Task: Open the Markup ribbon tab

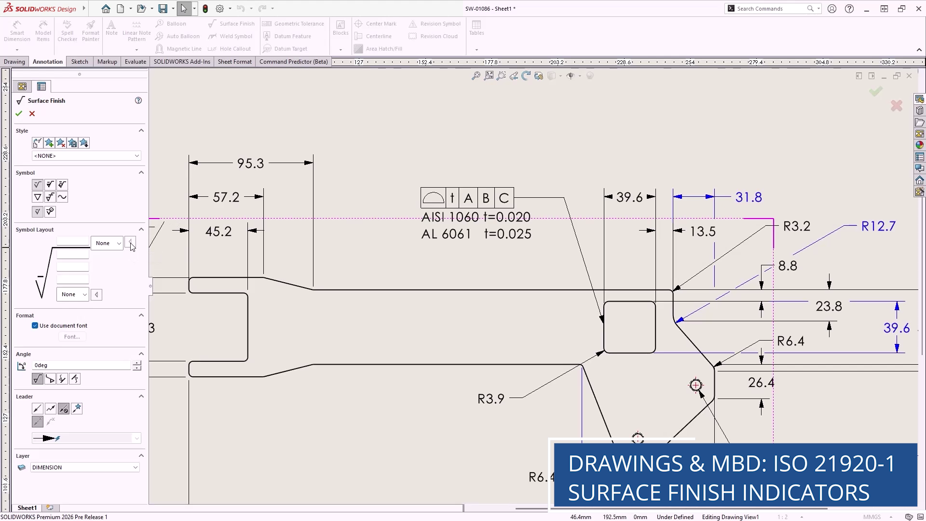Action: (107, 61)
